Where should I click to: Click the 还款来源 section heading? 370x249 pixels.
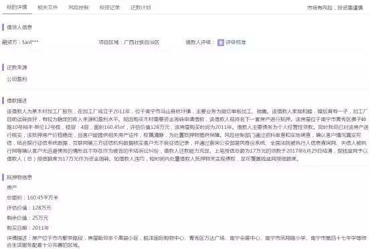coord(17,67)
